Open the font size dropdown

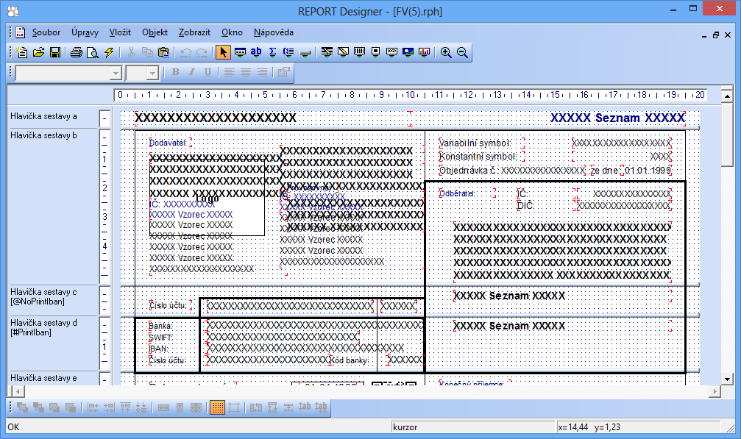pos(152,74)
